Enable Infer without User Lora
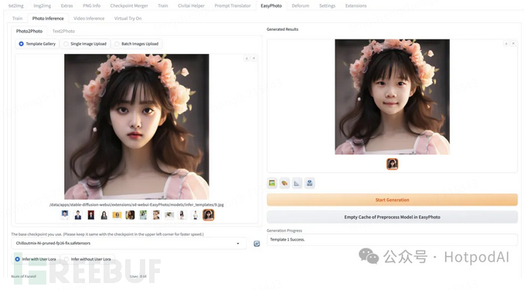Screen dimensions: 524x290 87,259
